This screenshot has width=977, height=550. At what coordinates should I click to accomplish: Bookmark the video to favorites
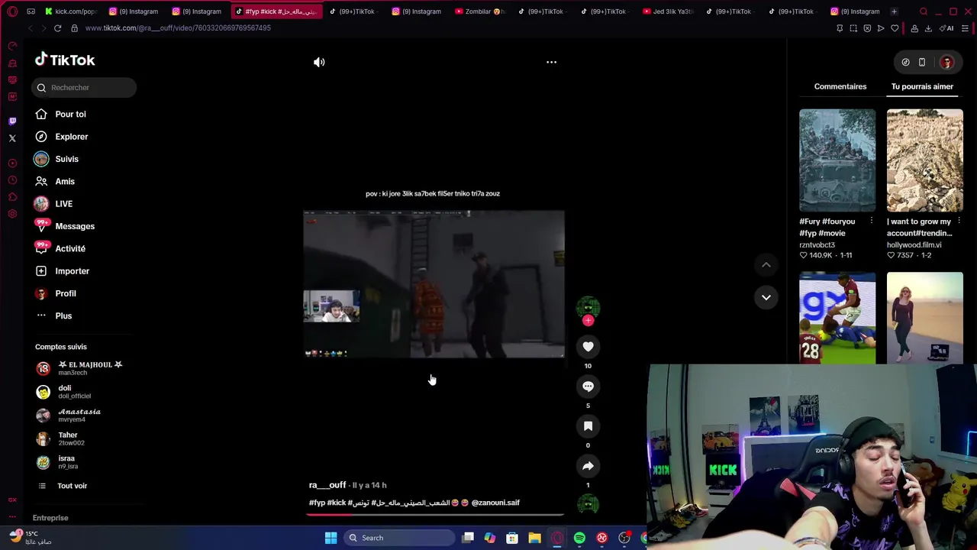point(588,426)
